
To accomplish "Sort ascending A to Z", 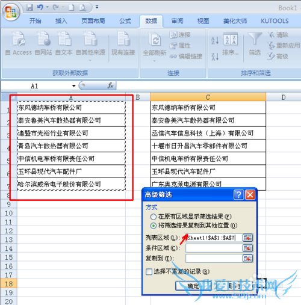I will [215, 40].
